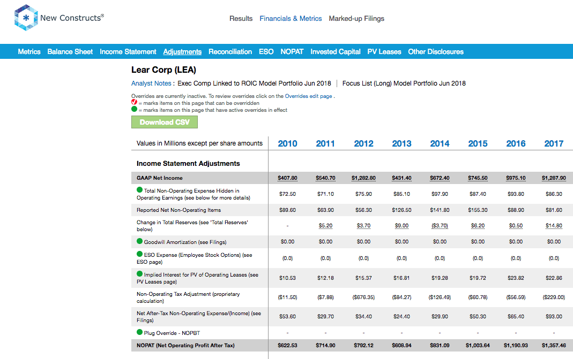Click NOPAT value $622.53
This screenshot has height=359, width=573.
[x=288, y=346]
